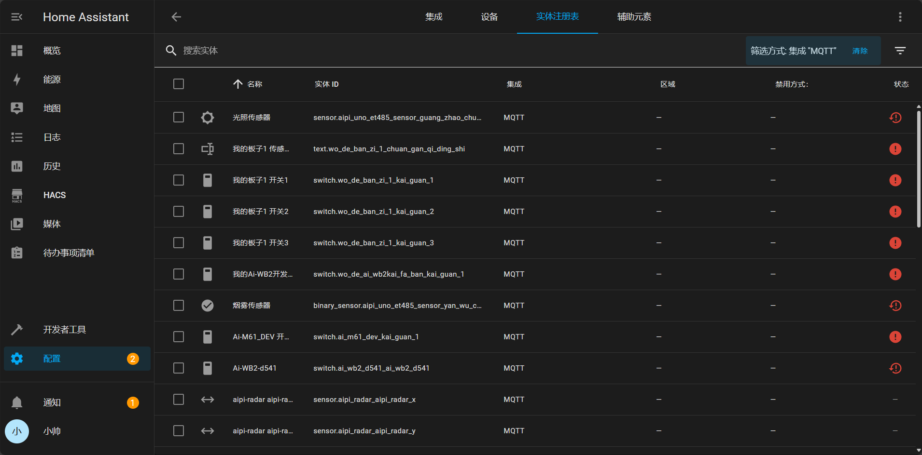Sort by the 禁用方式 column header
The width and height of the screenshot is (922, 455).
pos(792,84)
